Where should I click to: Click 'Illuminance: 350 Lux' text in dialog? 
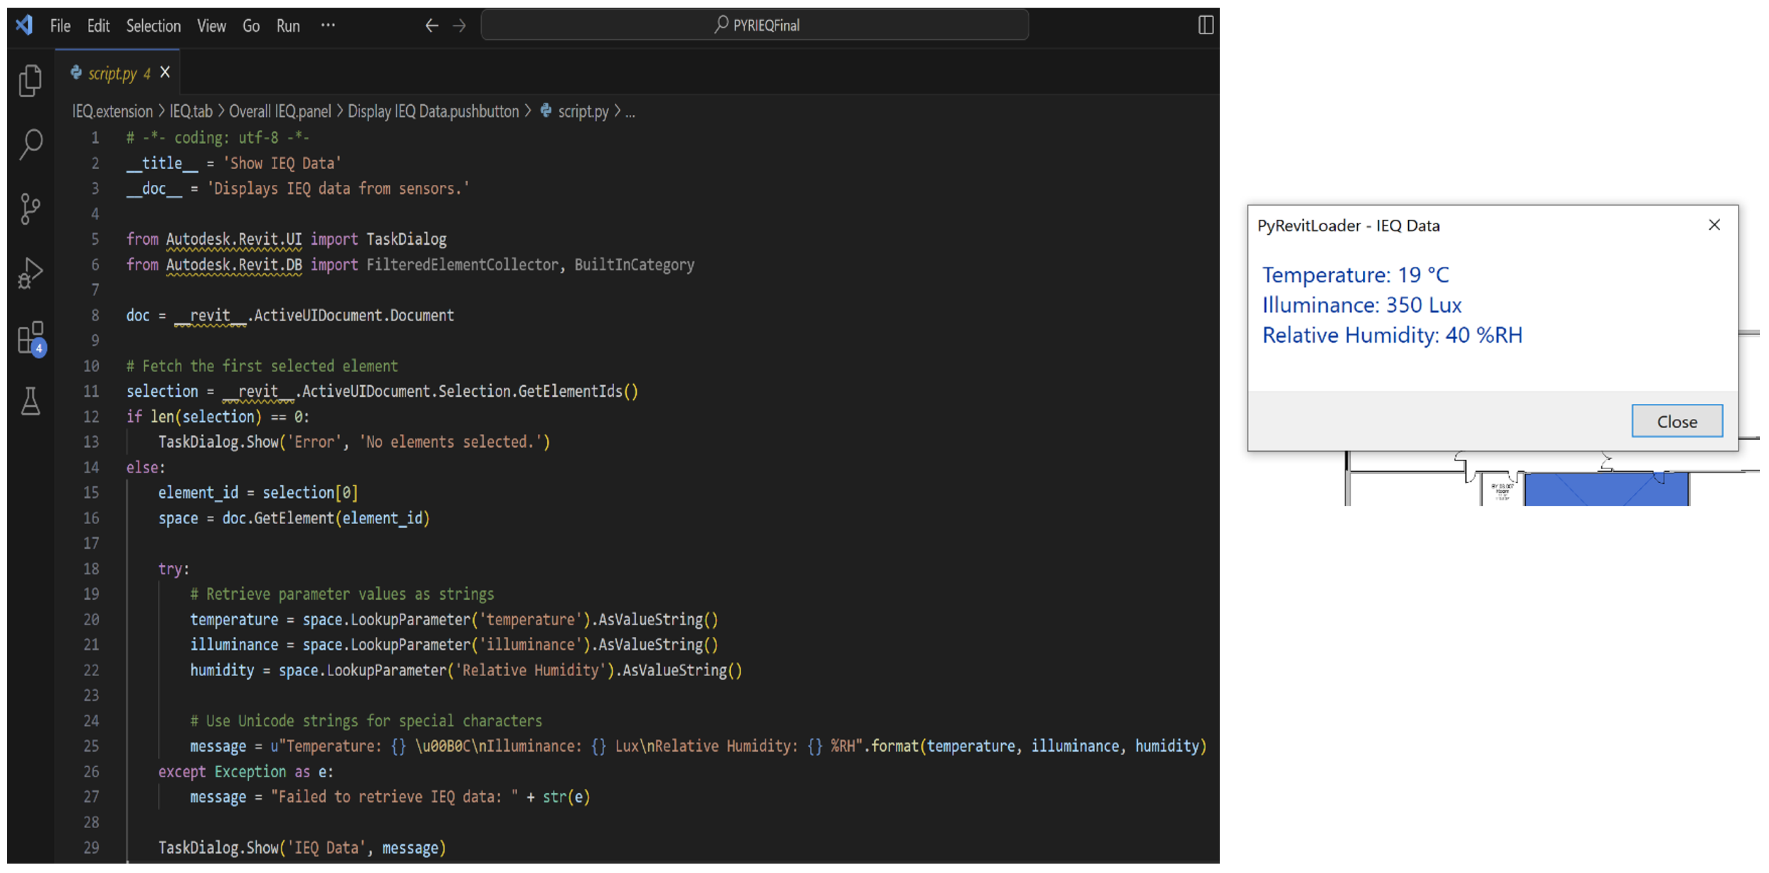1362,305
